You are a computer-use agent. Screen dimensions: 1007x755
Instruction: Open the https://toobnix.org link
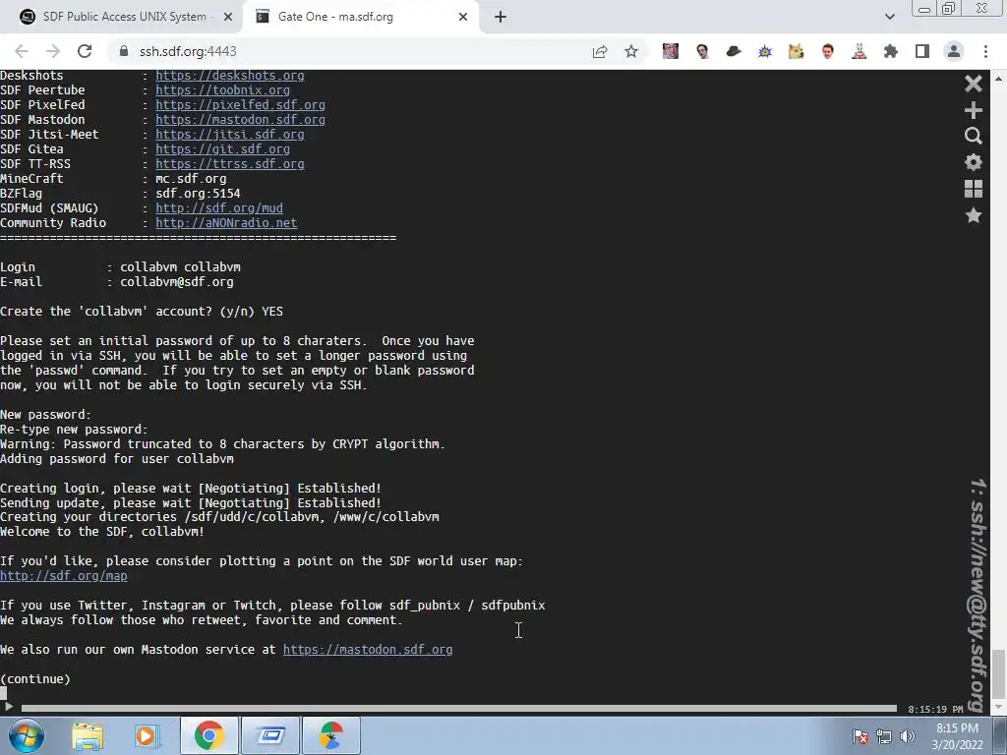[223, 90]
